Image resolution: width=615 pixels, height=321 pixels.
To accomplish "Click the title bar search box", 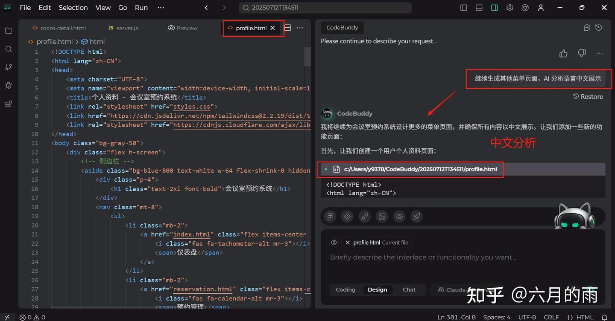I will tap(325, 8).
